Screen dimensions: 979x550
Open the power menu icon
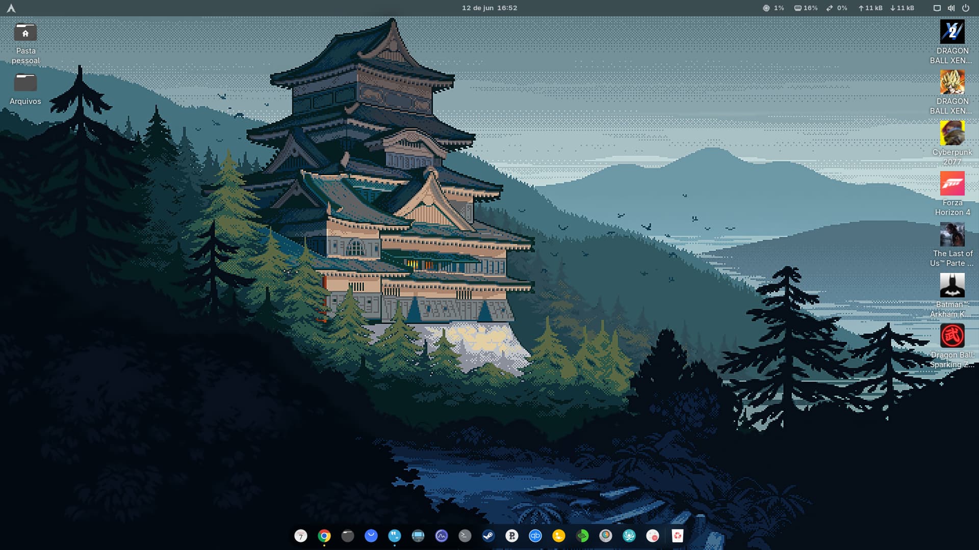965,8
